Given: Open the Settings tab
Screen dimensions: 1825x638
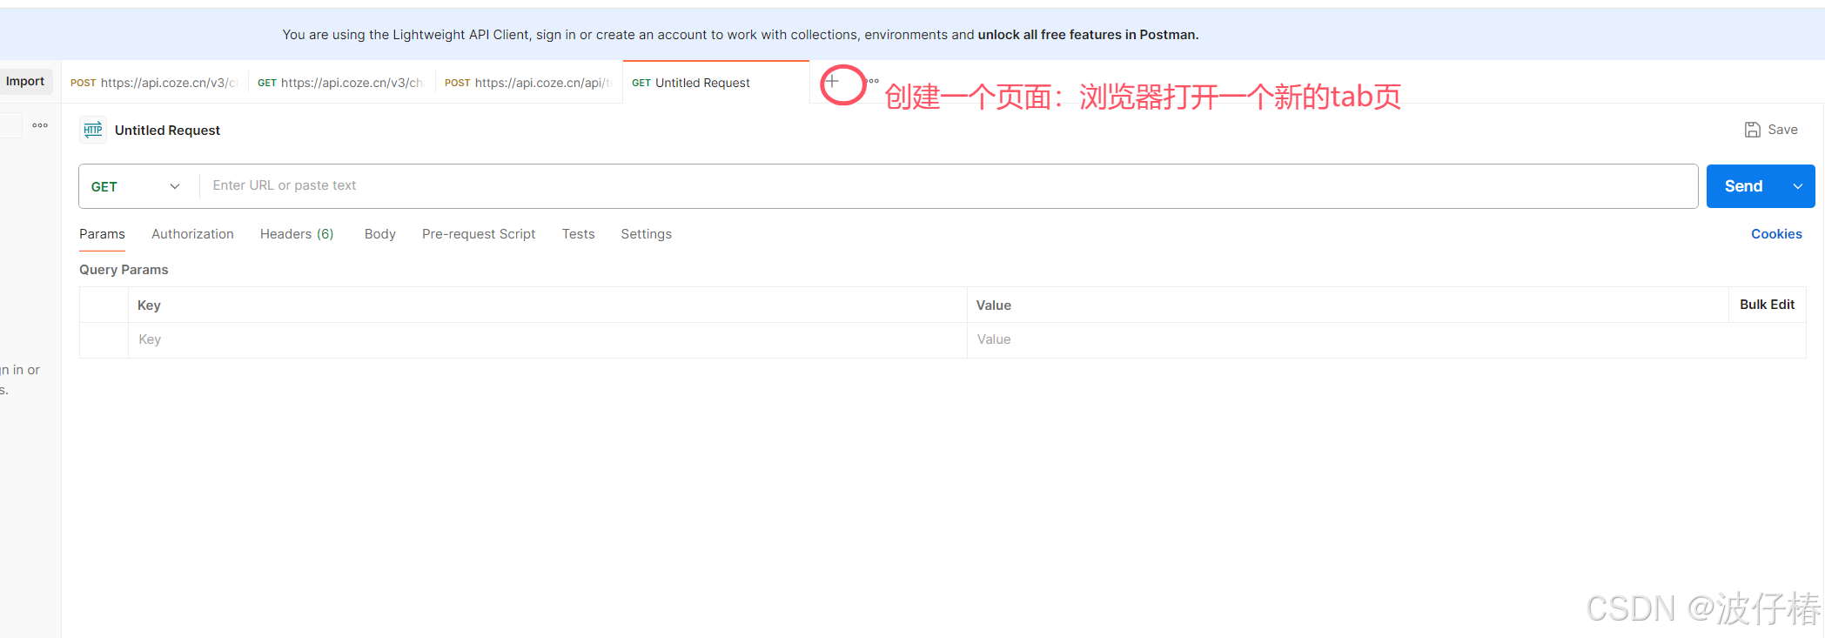Looking at the screenshot, I should coord(646,234).
